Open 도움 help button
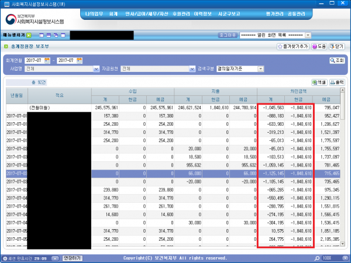 pos(319,46)
